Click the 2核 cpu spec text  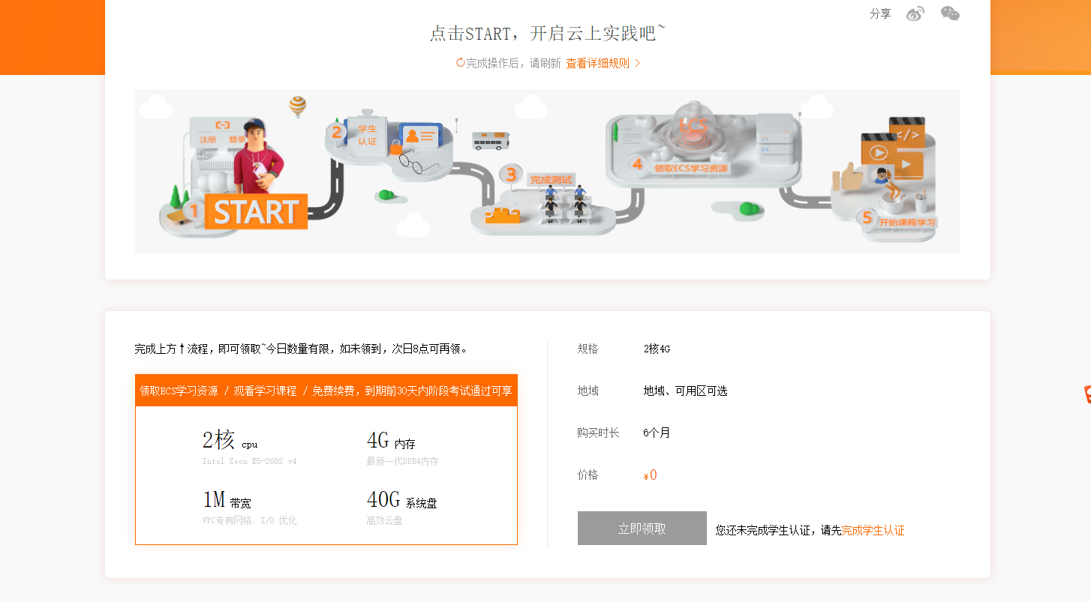[x=230, y=441]
